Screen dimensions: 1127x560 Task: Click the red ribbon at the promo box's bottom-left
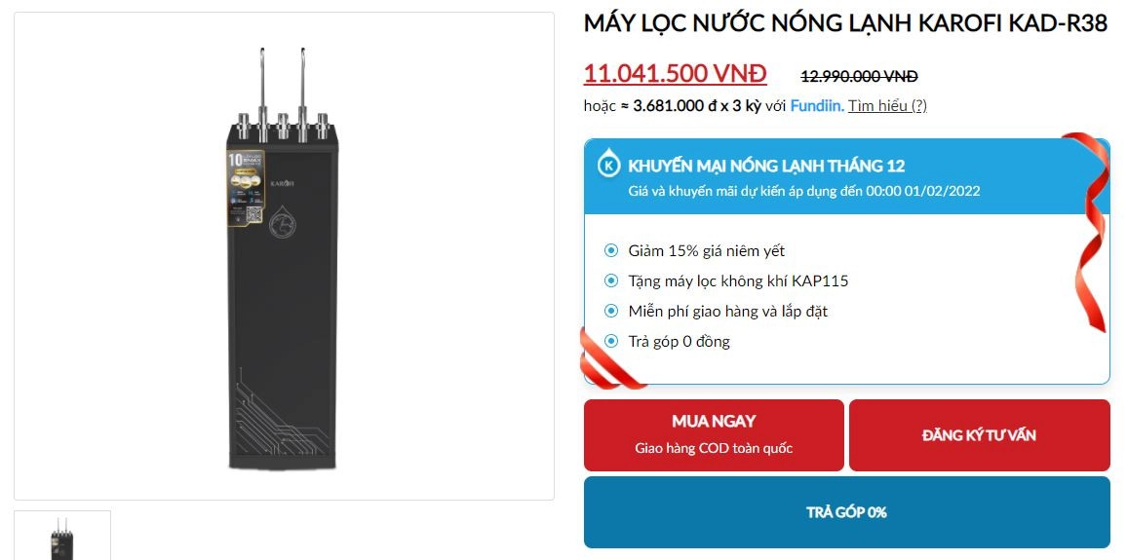609,360
